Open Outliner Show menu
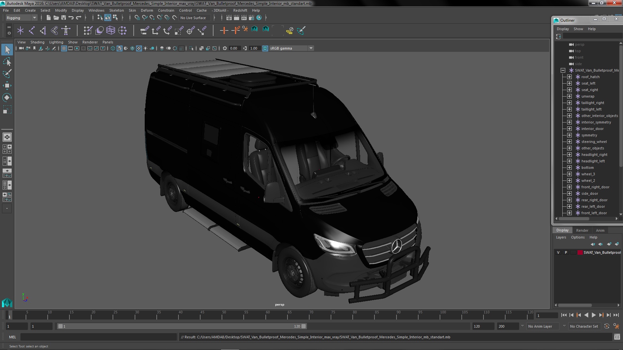Screen dimensions: 623x350 point(578,29)
